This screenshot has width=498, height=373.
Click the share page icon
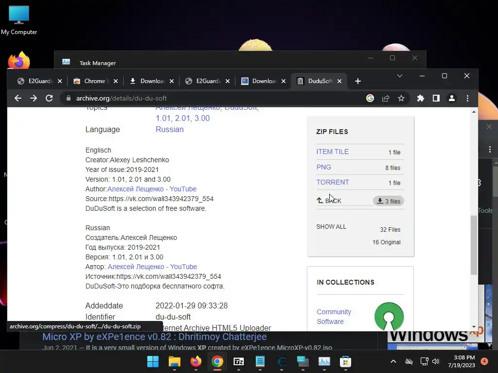tap(386, 98)
